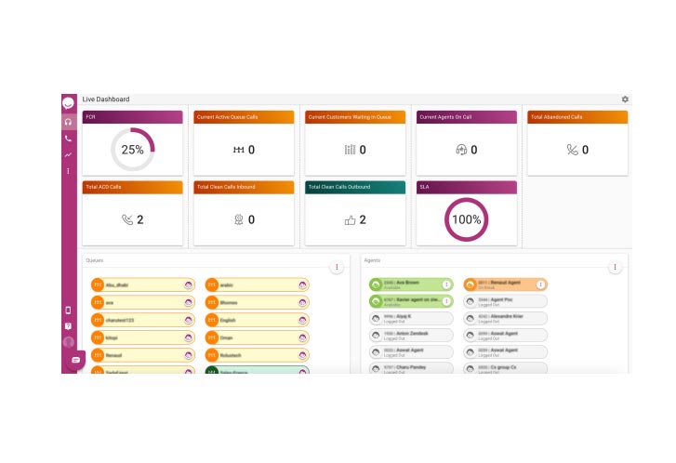
Task: Open the options menu for the Xavier agent
Action: (446, 301)
